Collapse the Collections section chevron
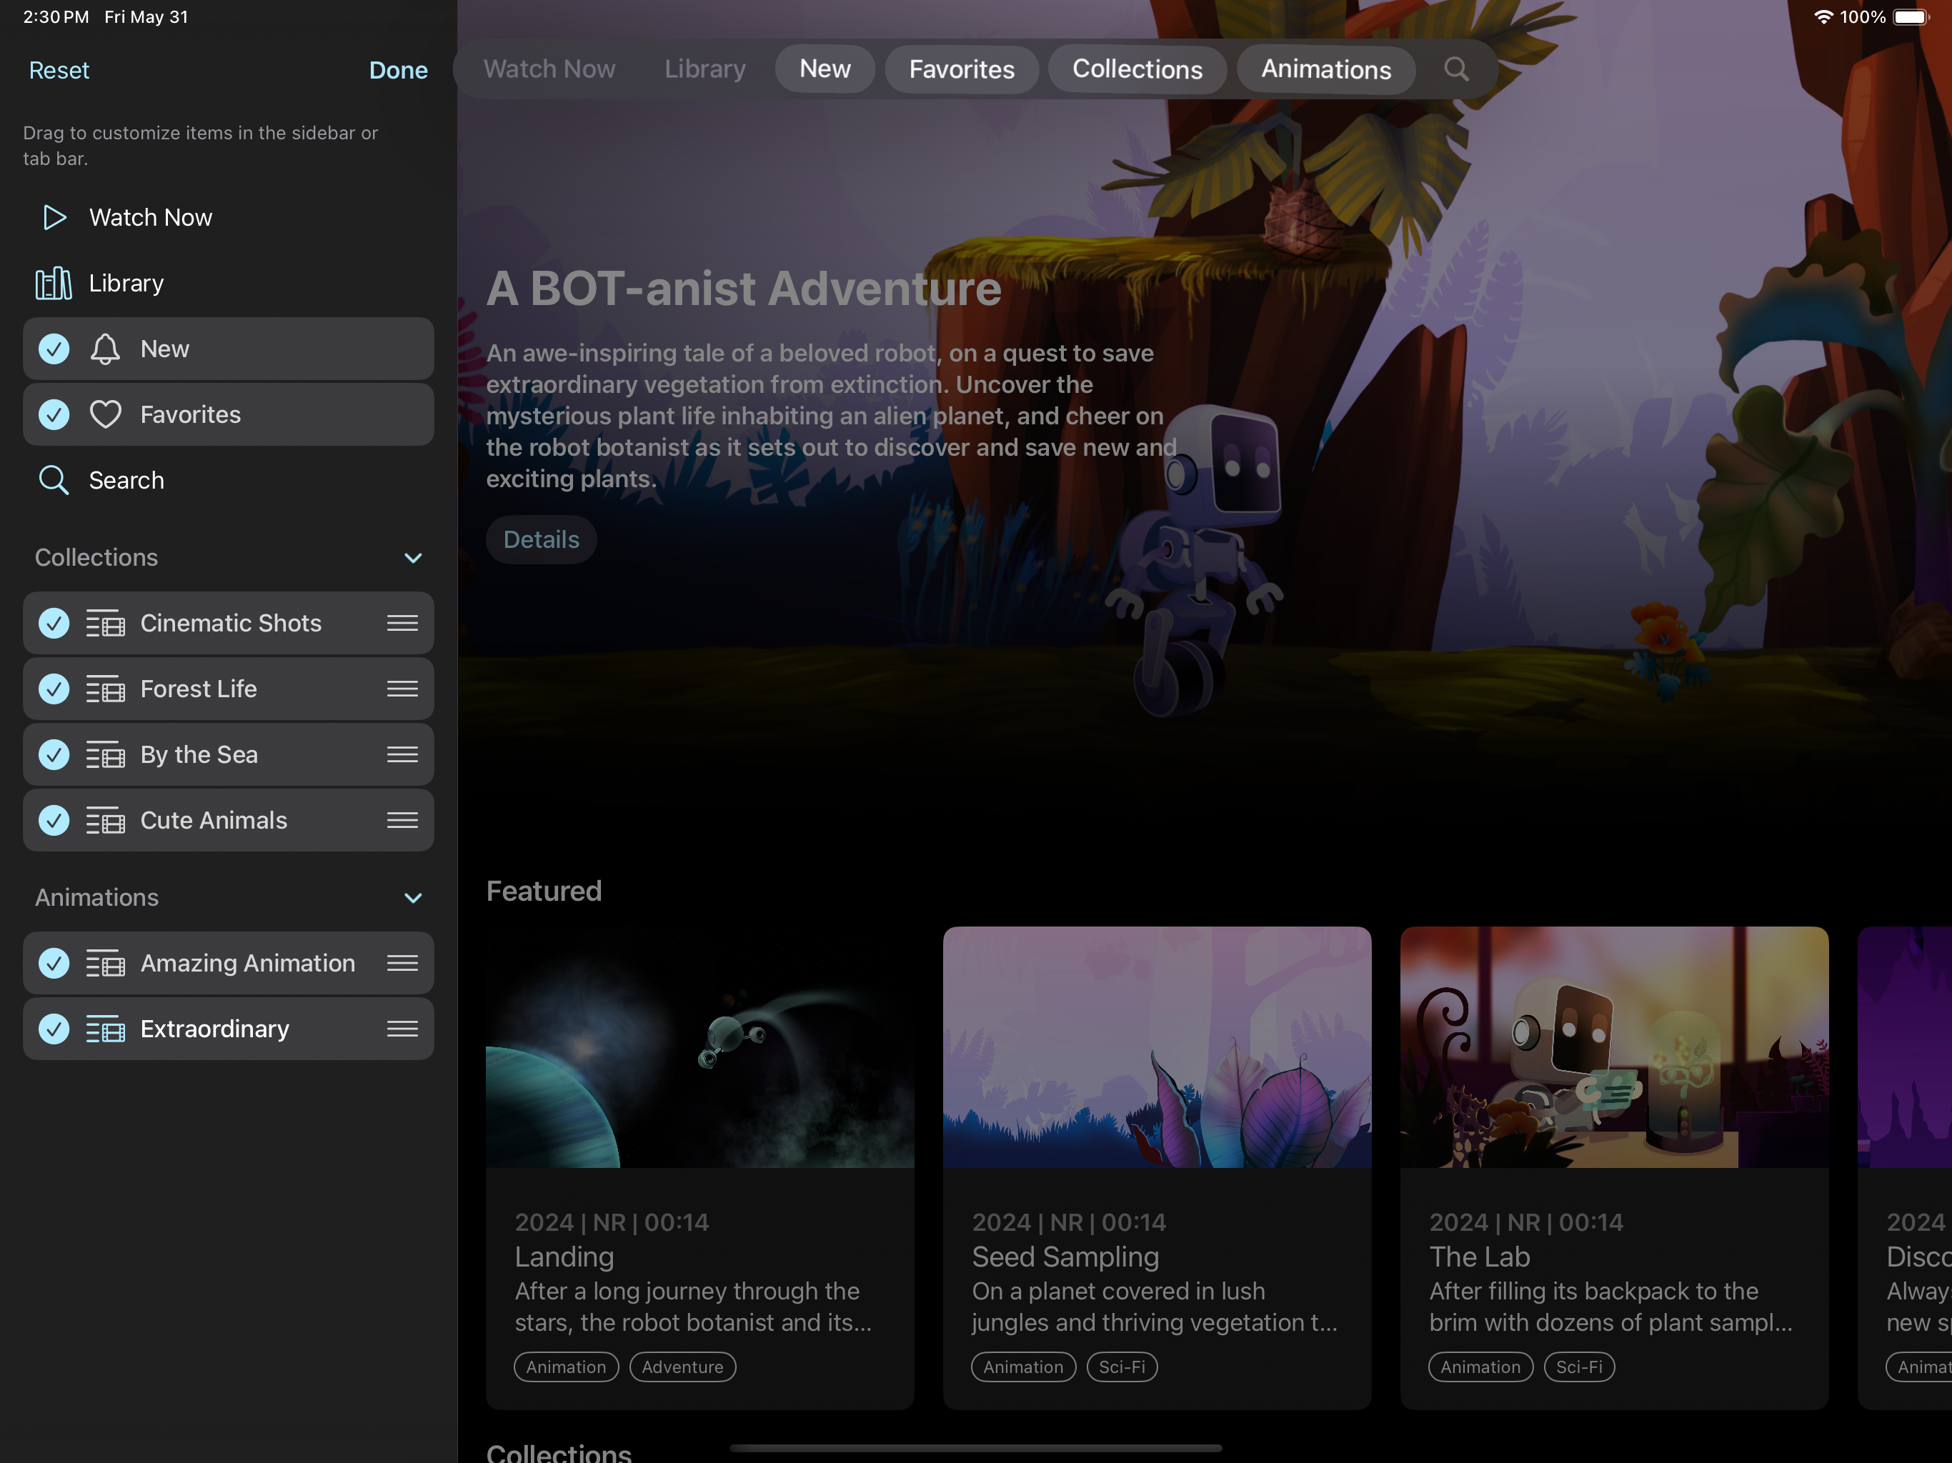The height and width of the screenshot is (1463, 1952). [413, 558]
